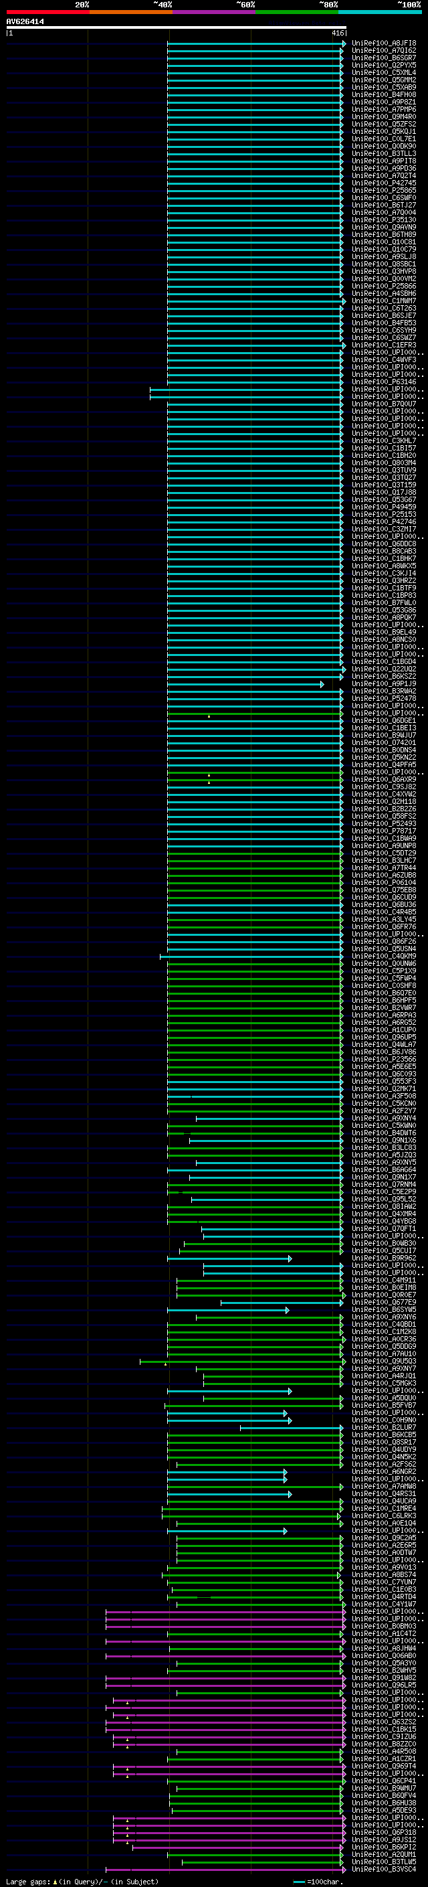Select hit label UniRef100_P06104

[x=384, y=883]
